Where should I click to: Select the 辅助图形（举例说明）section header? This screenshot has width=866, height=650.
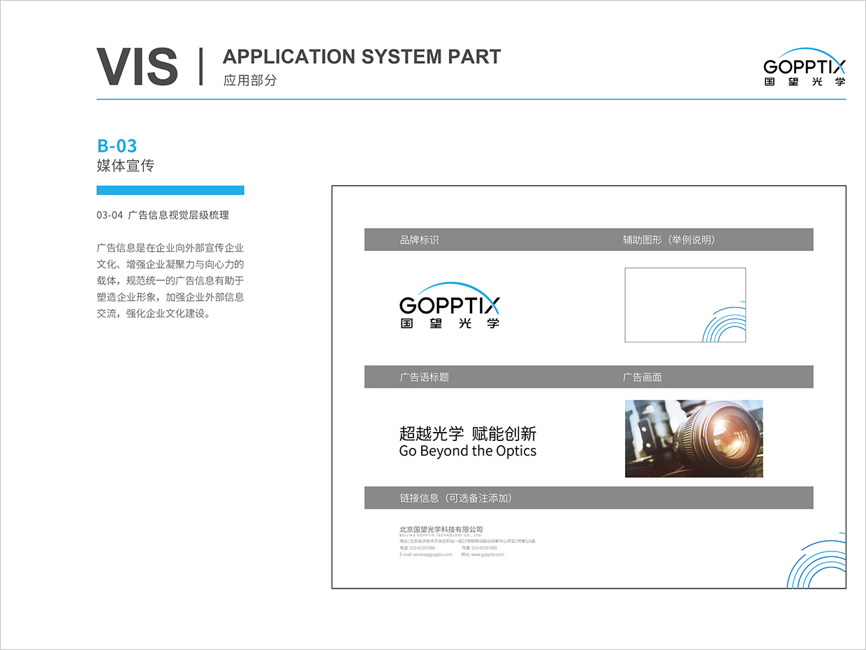pyautogui.click(x=668, y=240)
